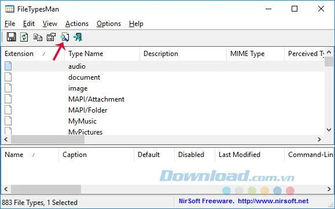
Task: Sort lower pane by Name column
Action: (30, 155)
